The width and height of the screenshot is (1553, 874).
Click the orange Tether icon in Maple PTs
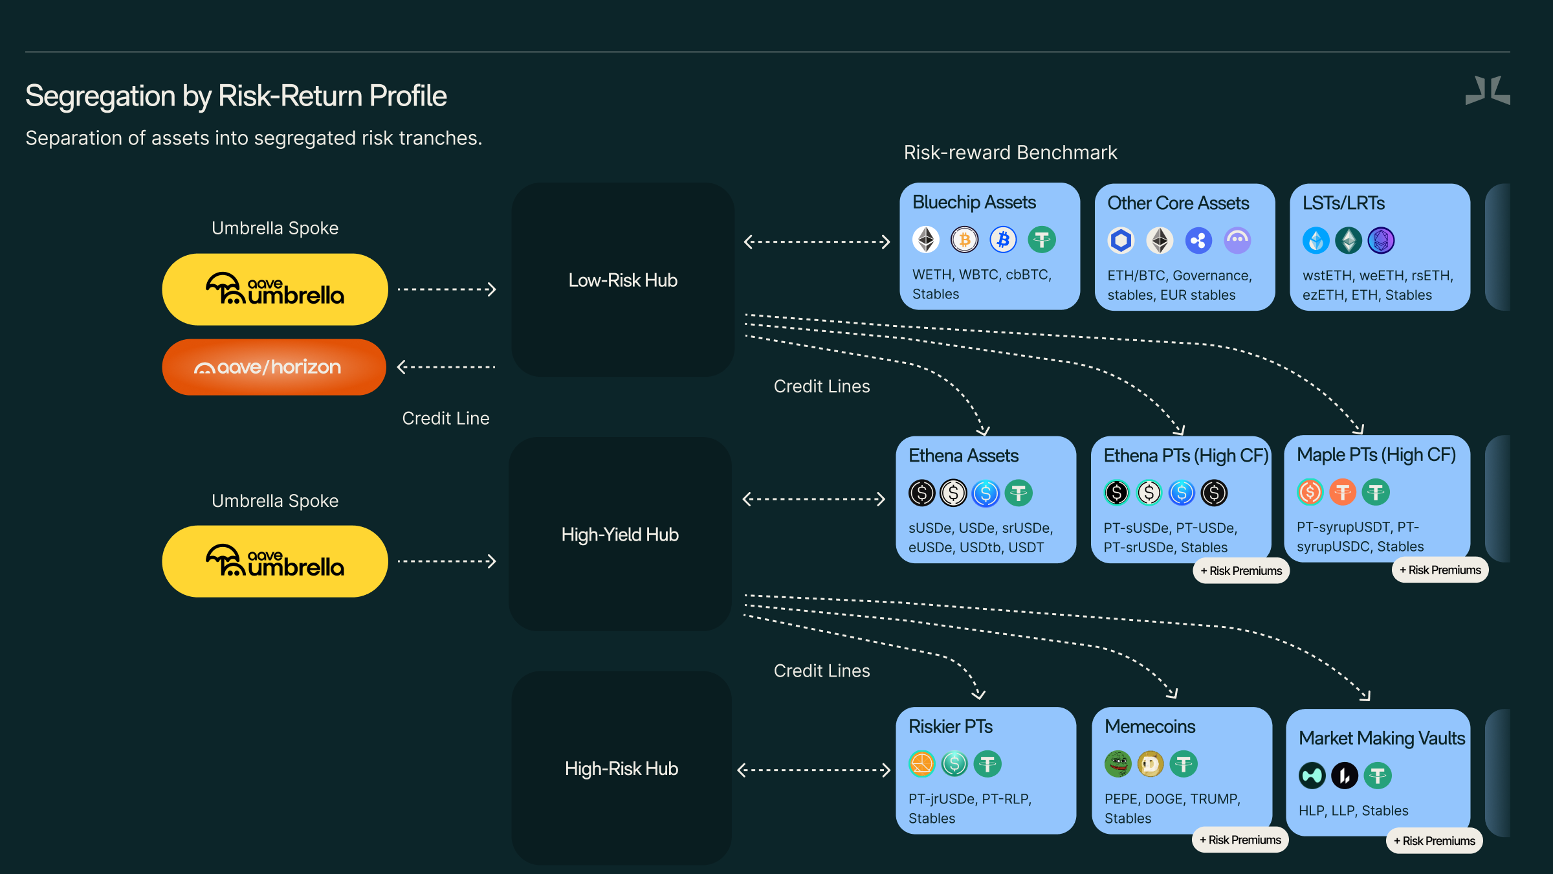point(1343,493)
